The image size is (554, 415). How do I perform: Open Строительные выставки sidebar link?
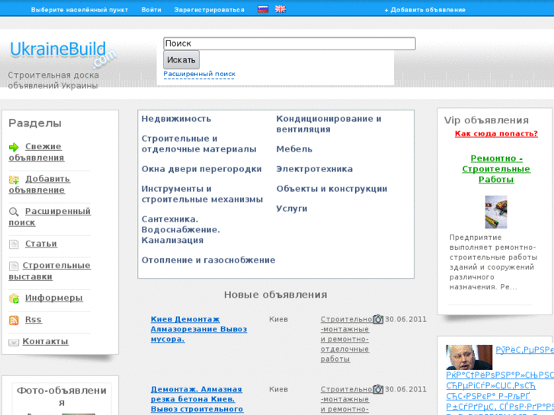(50, 271)
